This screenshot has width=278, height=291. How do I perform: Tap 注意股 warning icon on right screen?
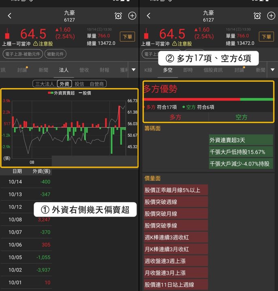pos(175,44)
